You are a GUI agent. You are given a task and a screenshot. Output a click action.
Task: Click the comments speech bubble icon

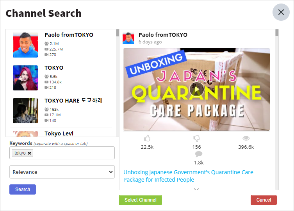pyautogui.click(x=199, y=154)
